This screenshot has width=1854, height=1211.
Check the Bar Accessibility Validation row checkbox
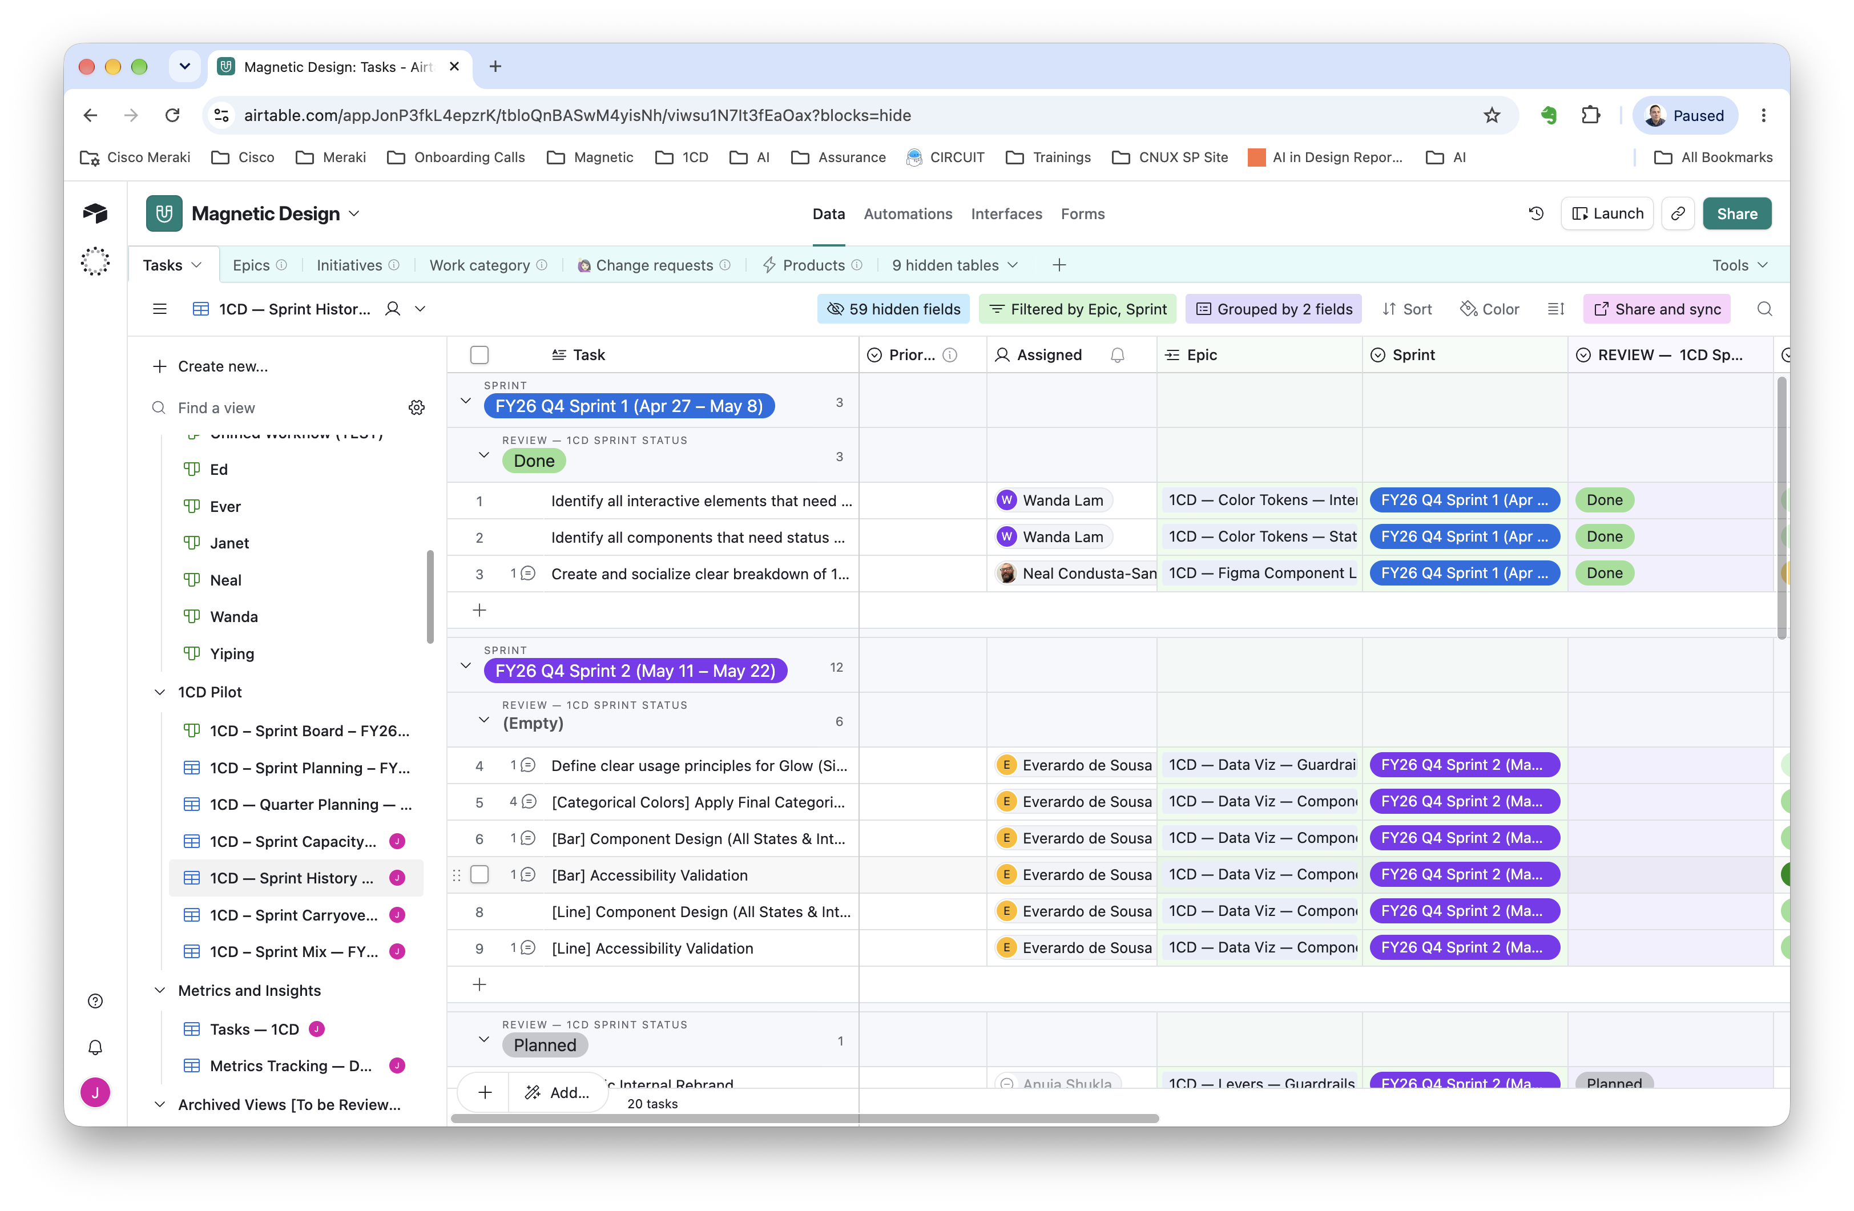tap(479, 874)
